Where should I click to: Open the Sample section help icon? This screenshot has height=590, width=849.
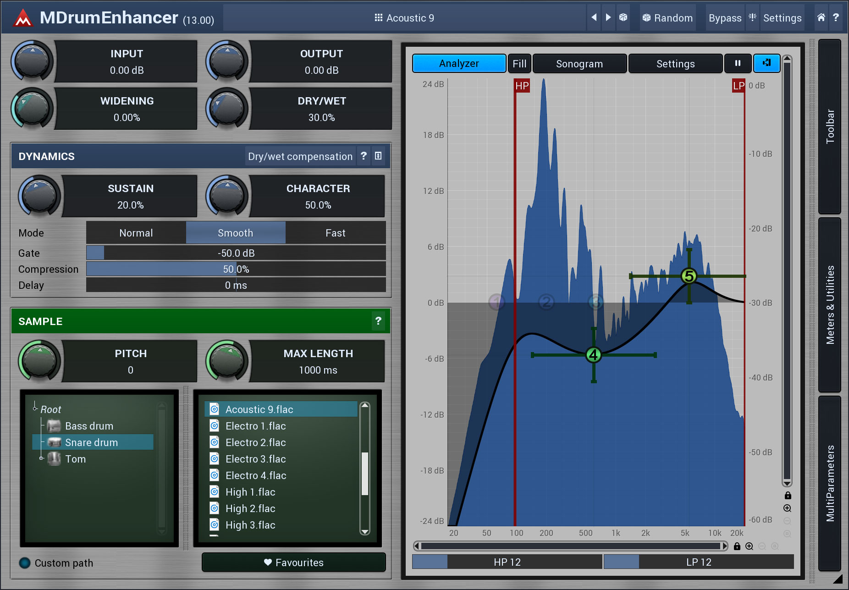(378, 321)
